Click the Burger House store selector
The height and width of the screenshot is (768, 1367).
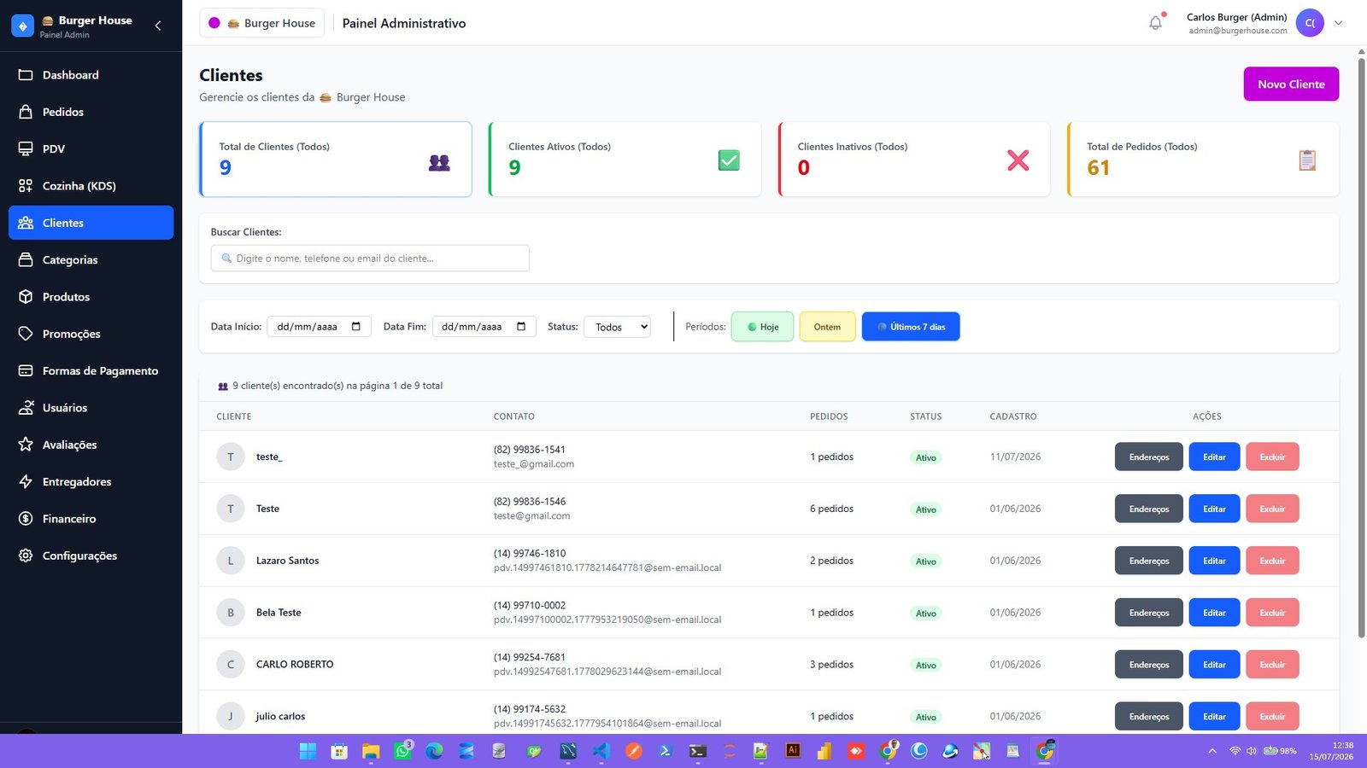[x=261, y=23]
